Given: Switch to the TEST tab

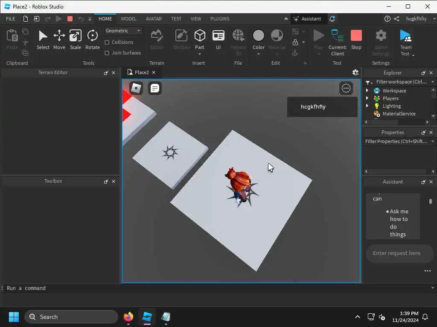Looking at the screenshot, I should pyautogui.click(x=176, y=19).
